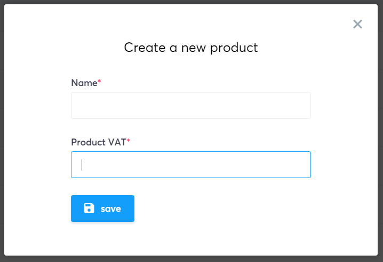This screenshot has width=383, height=262.
Task: Click the blinking cursor in Product VAT
Action: [x=82, y=165]
